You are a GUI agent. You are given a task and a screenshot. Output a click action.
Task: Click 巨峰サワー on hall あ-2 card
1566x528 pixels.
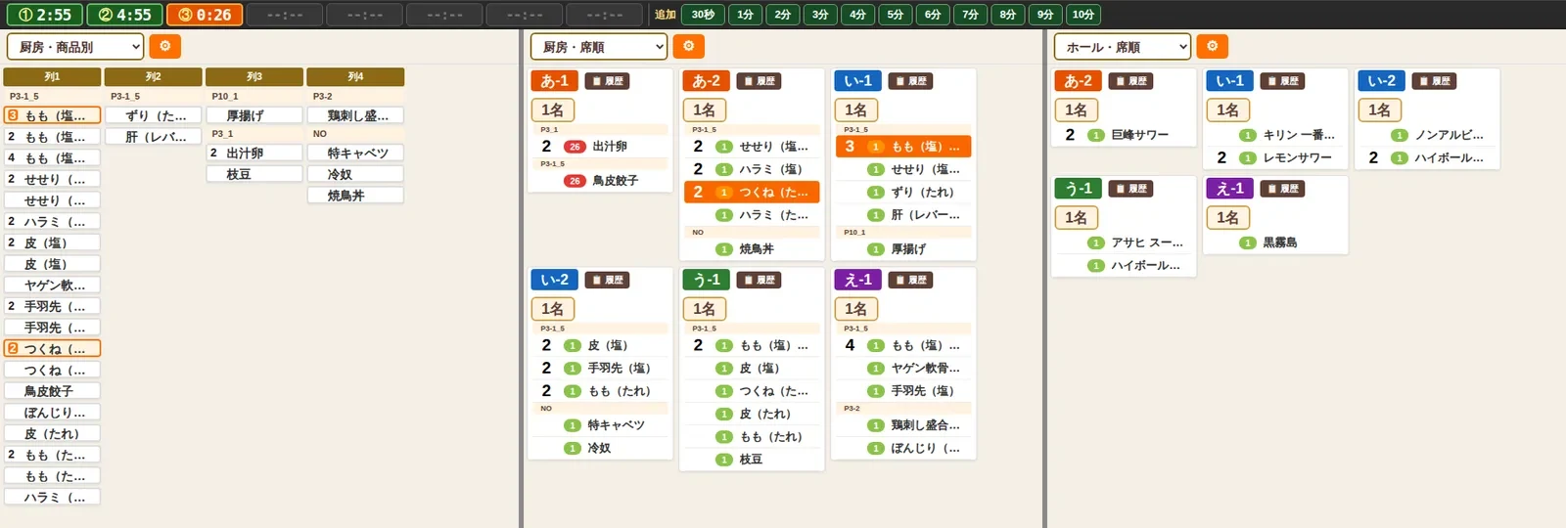point(1124,135)
